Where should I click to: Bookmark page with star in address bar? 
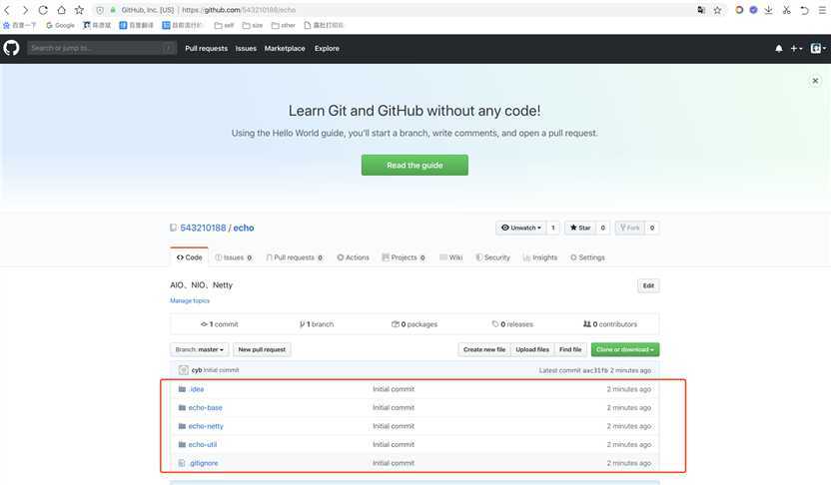coord(717,10)
